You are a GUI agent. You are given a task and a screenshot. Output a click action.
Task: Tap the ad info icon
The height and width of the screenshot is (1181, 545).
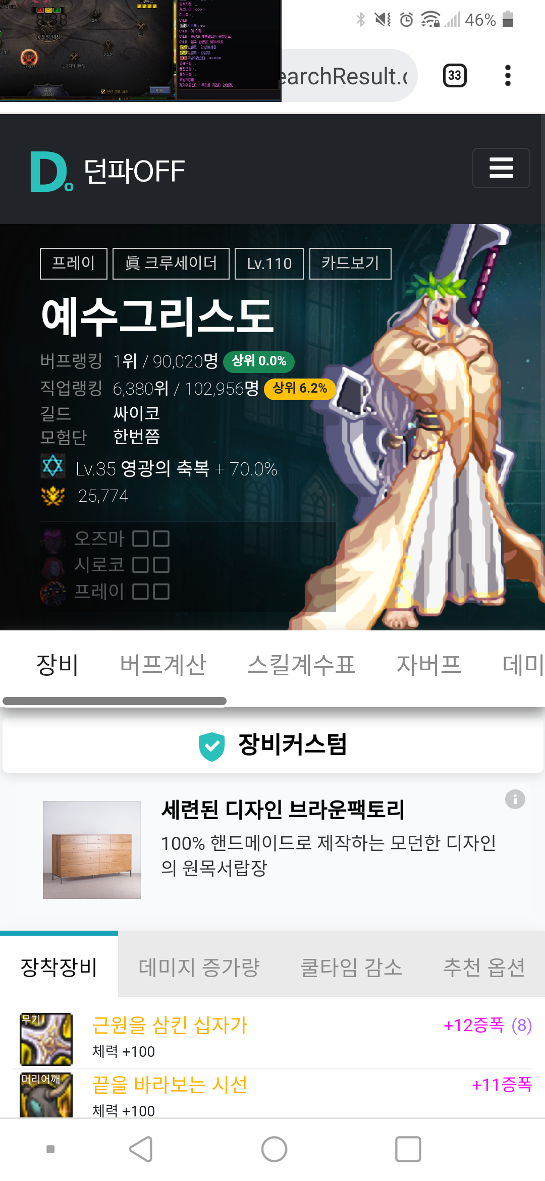click(x=515, y=799)
